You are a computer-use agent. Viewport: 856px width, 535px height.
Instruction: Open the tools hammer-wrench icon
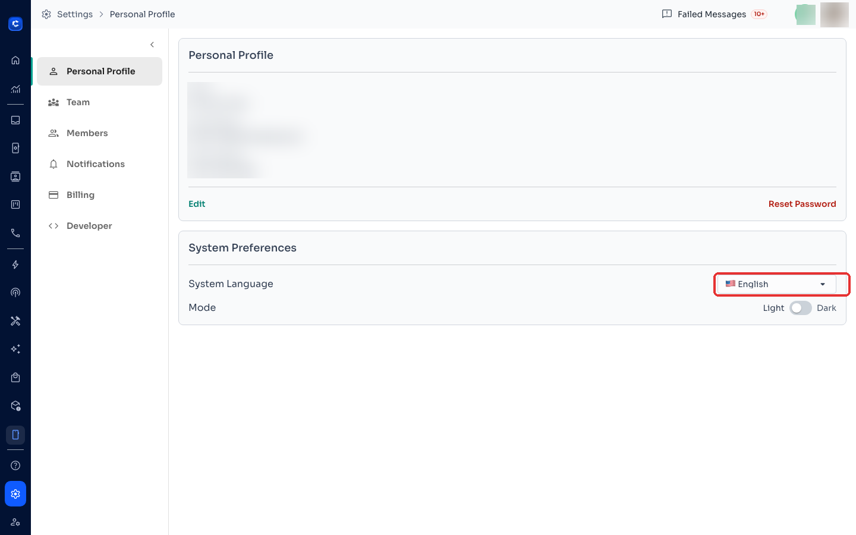tap(15, 321)
